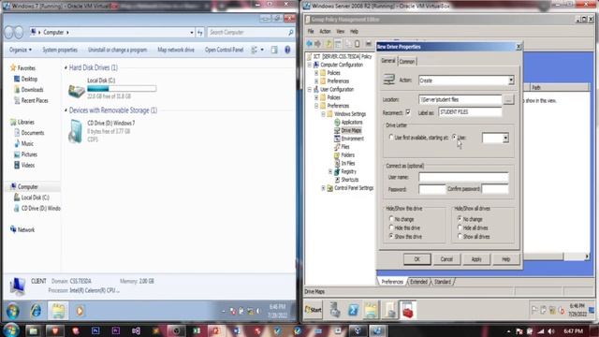Select 'Use first available, starting at' radio
The height and width of the screenshot is (337, 599).
click(390, 137)
